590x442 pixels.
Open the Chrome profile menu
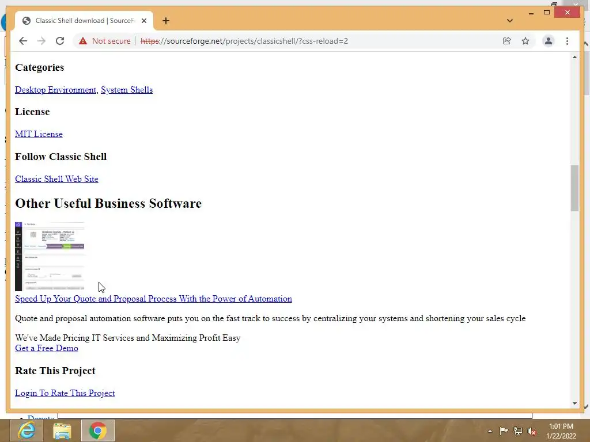pyautogui.click(x=549, y=41)
